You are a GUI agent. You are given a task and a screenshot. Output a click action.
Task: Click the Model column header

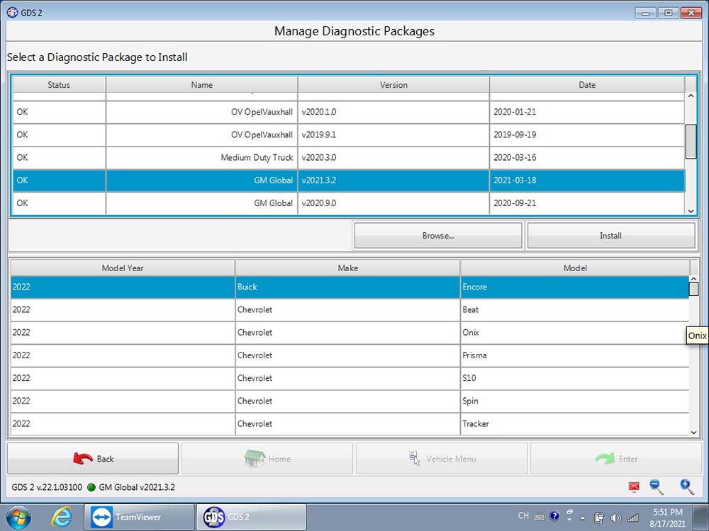575,268
